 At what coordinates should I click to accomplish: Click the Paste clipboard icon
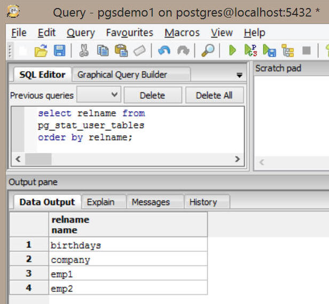[x=121, y=51]
